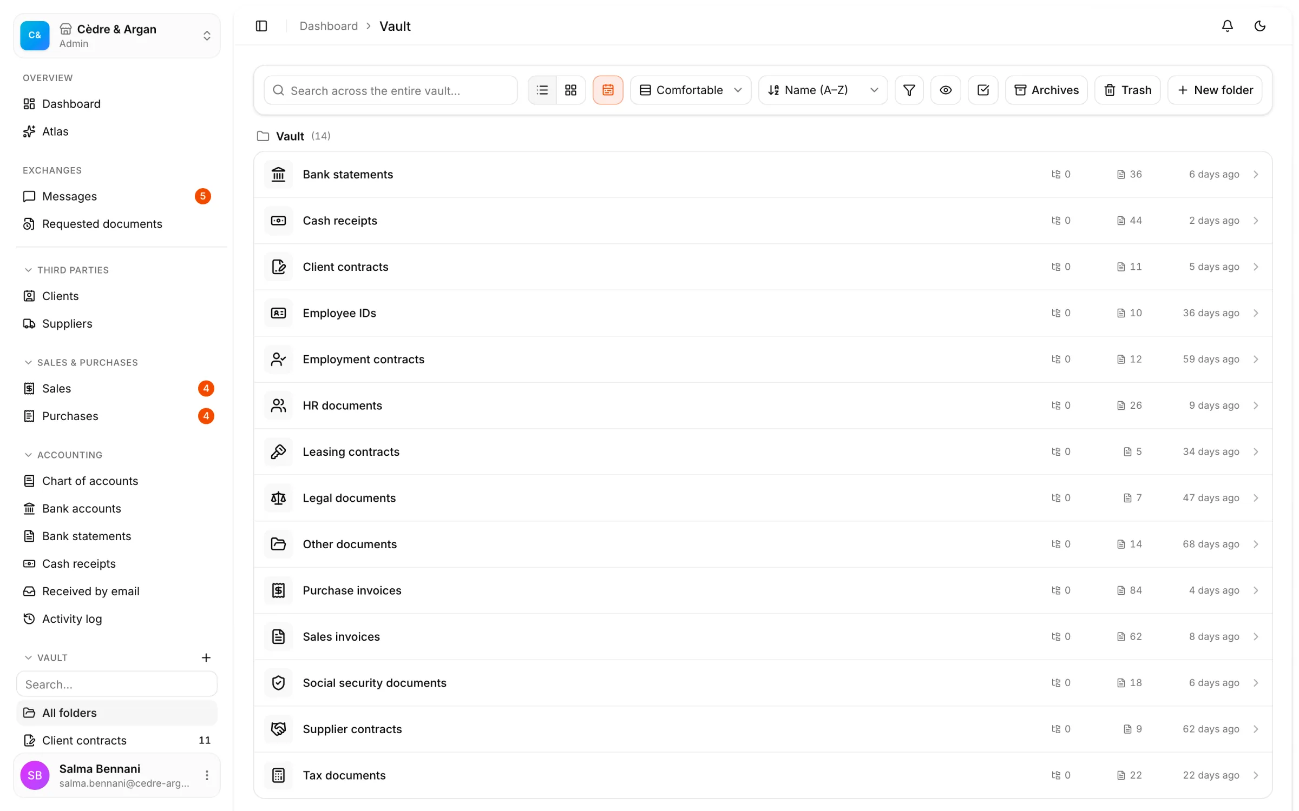
Task: Open sidebar Cash receipts item
Action: 117,563
